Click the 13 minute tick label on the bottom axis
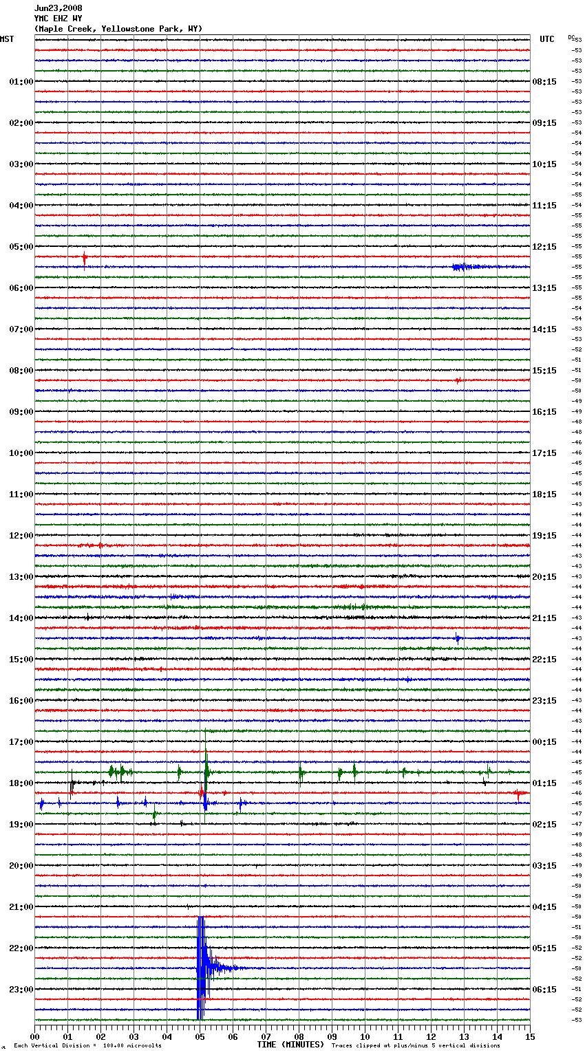 [x=465, y=1036]
